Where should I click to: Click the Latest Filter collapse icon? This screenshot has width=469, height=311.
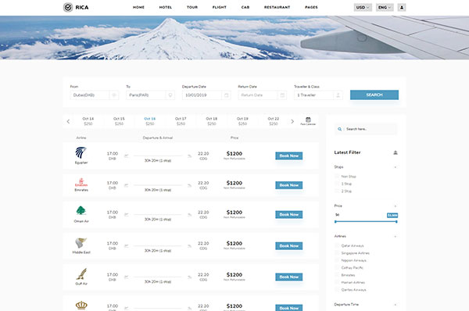pyautogui.click(x=396, y=152)
